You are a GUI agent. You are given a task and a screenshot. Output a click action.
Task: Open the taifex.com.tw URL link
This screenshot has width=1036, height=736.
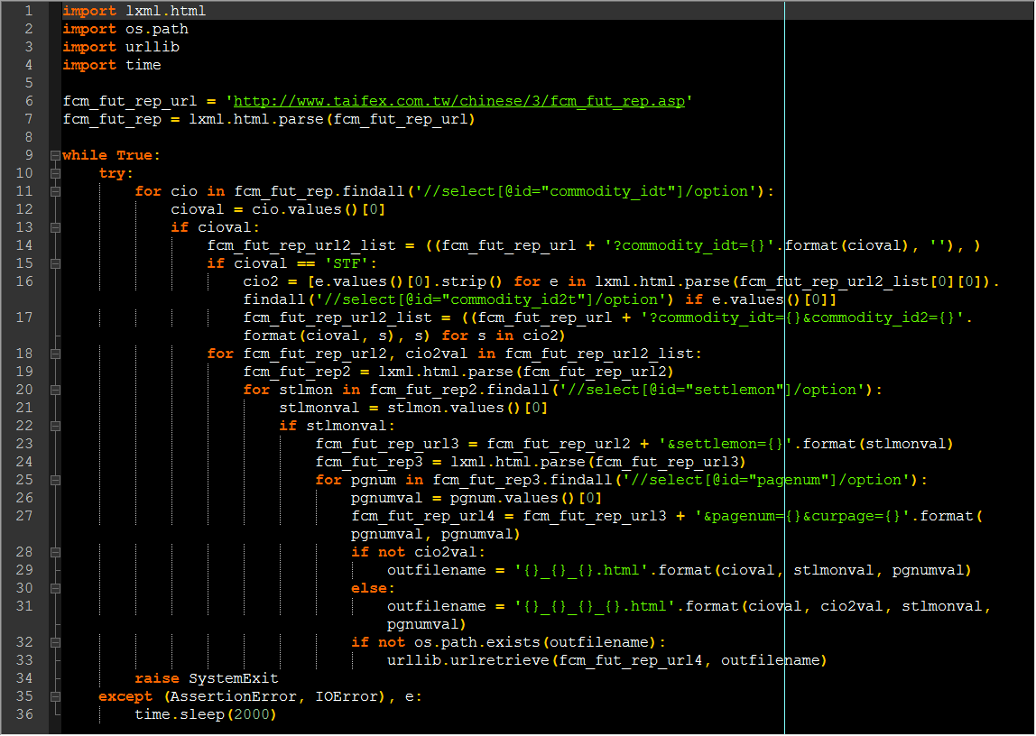459,101
